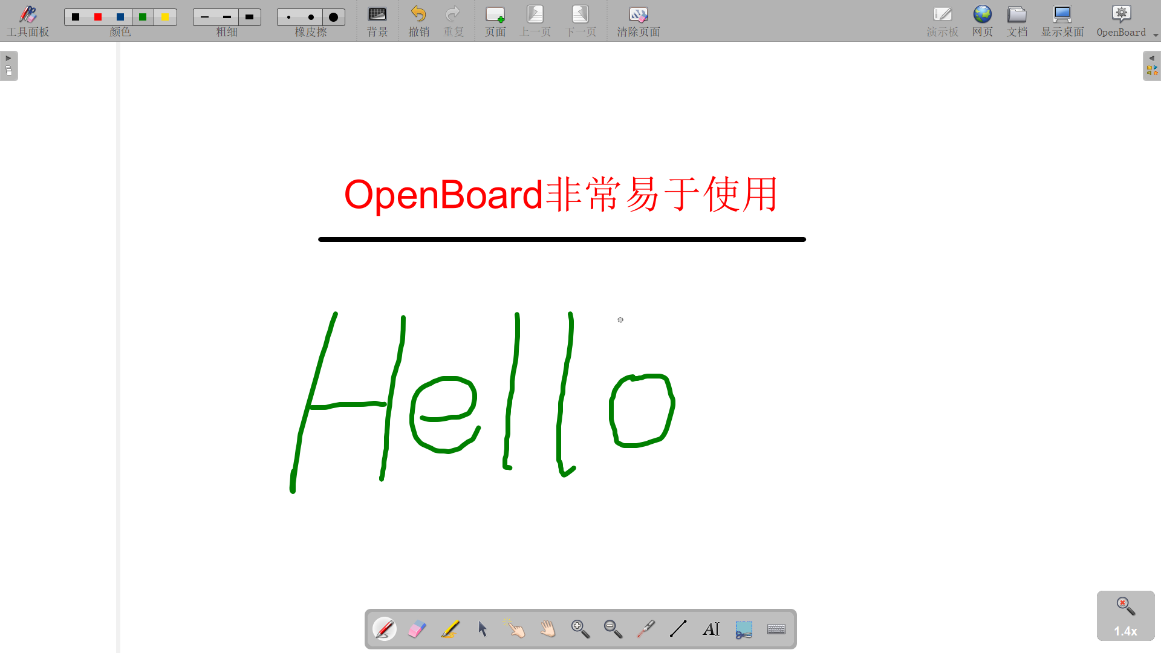Select the pen tool in stylus bar
The height and width of the screenshot is (653, 1161).
tap(385, 629)
